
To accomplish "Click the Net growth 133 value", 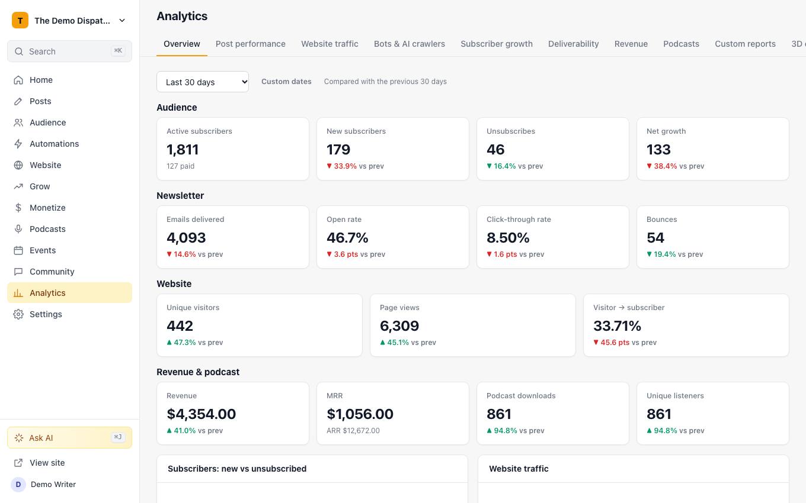I will (x=658, y=150).
